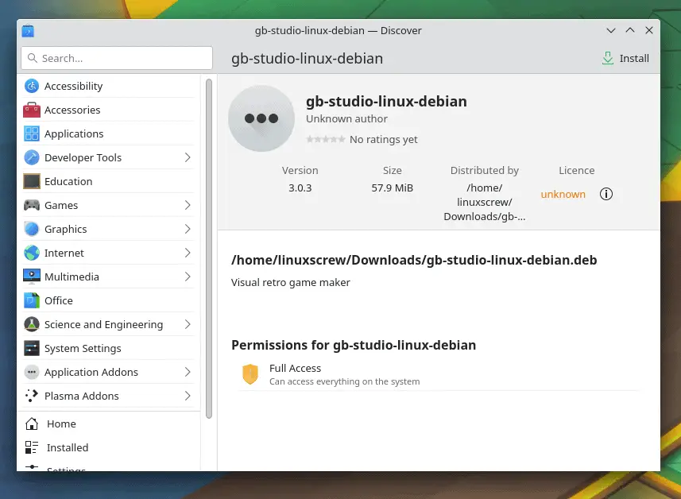Click the Application Addons dots icon
Image resolution: width=681 pixels, height=499 pixels.
32,372
